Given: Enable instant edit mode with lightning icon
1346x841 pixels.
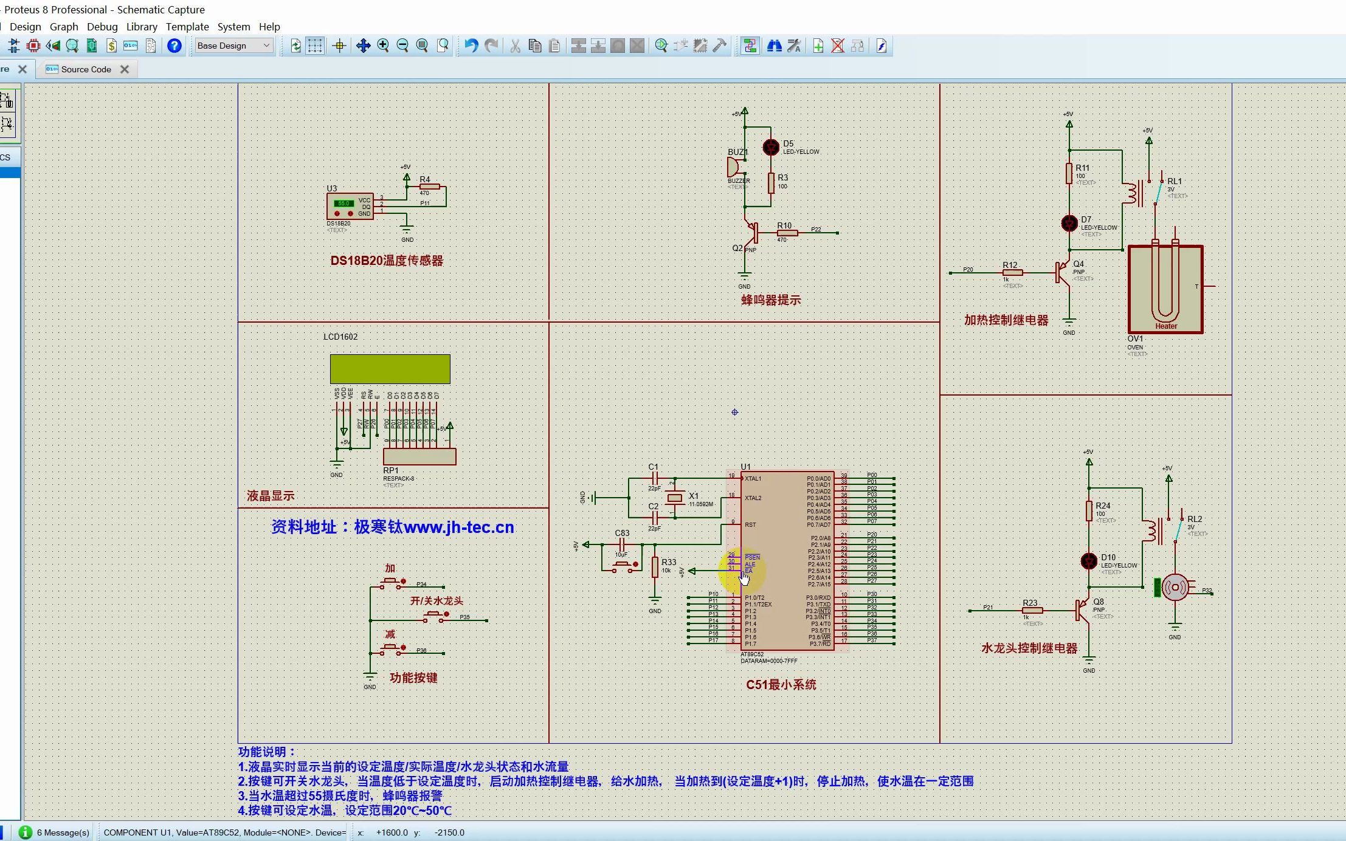Looking at the screenshot, I should pyautogui.click(x=880, y=45).
